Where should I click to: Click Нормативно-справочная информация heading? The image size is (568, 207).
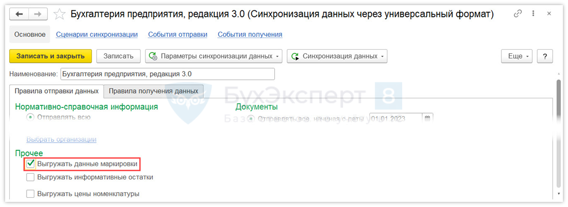click(x=86, y=106)
